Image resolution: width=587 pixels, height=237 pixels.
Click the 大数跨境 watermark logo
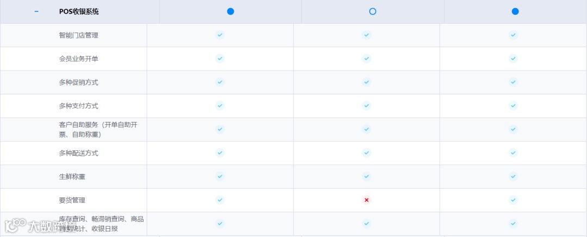pyautogui.click(x=34, y=225)
